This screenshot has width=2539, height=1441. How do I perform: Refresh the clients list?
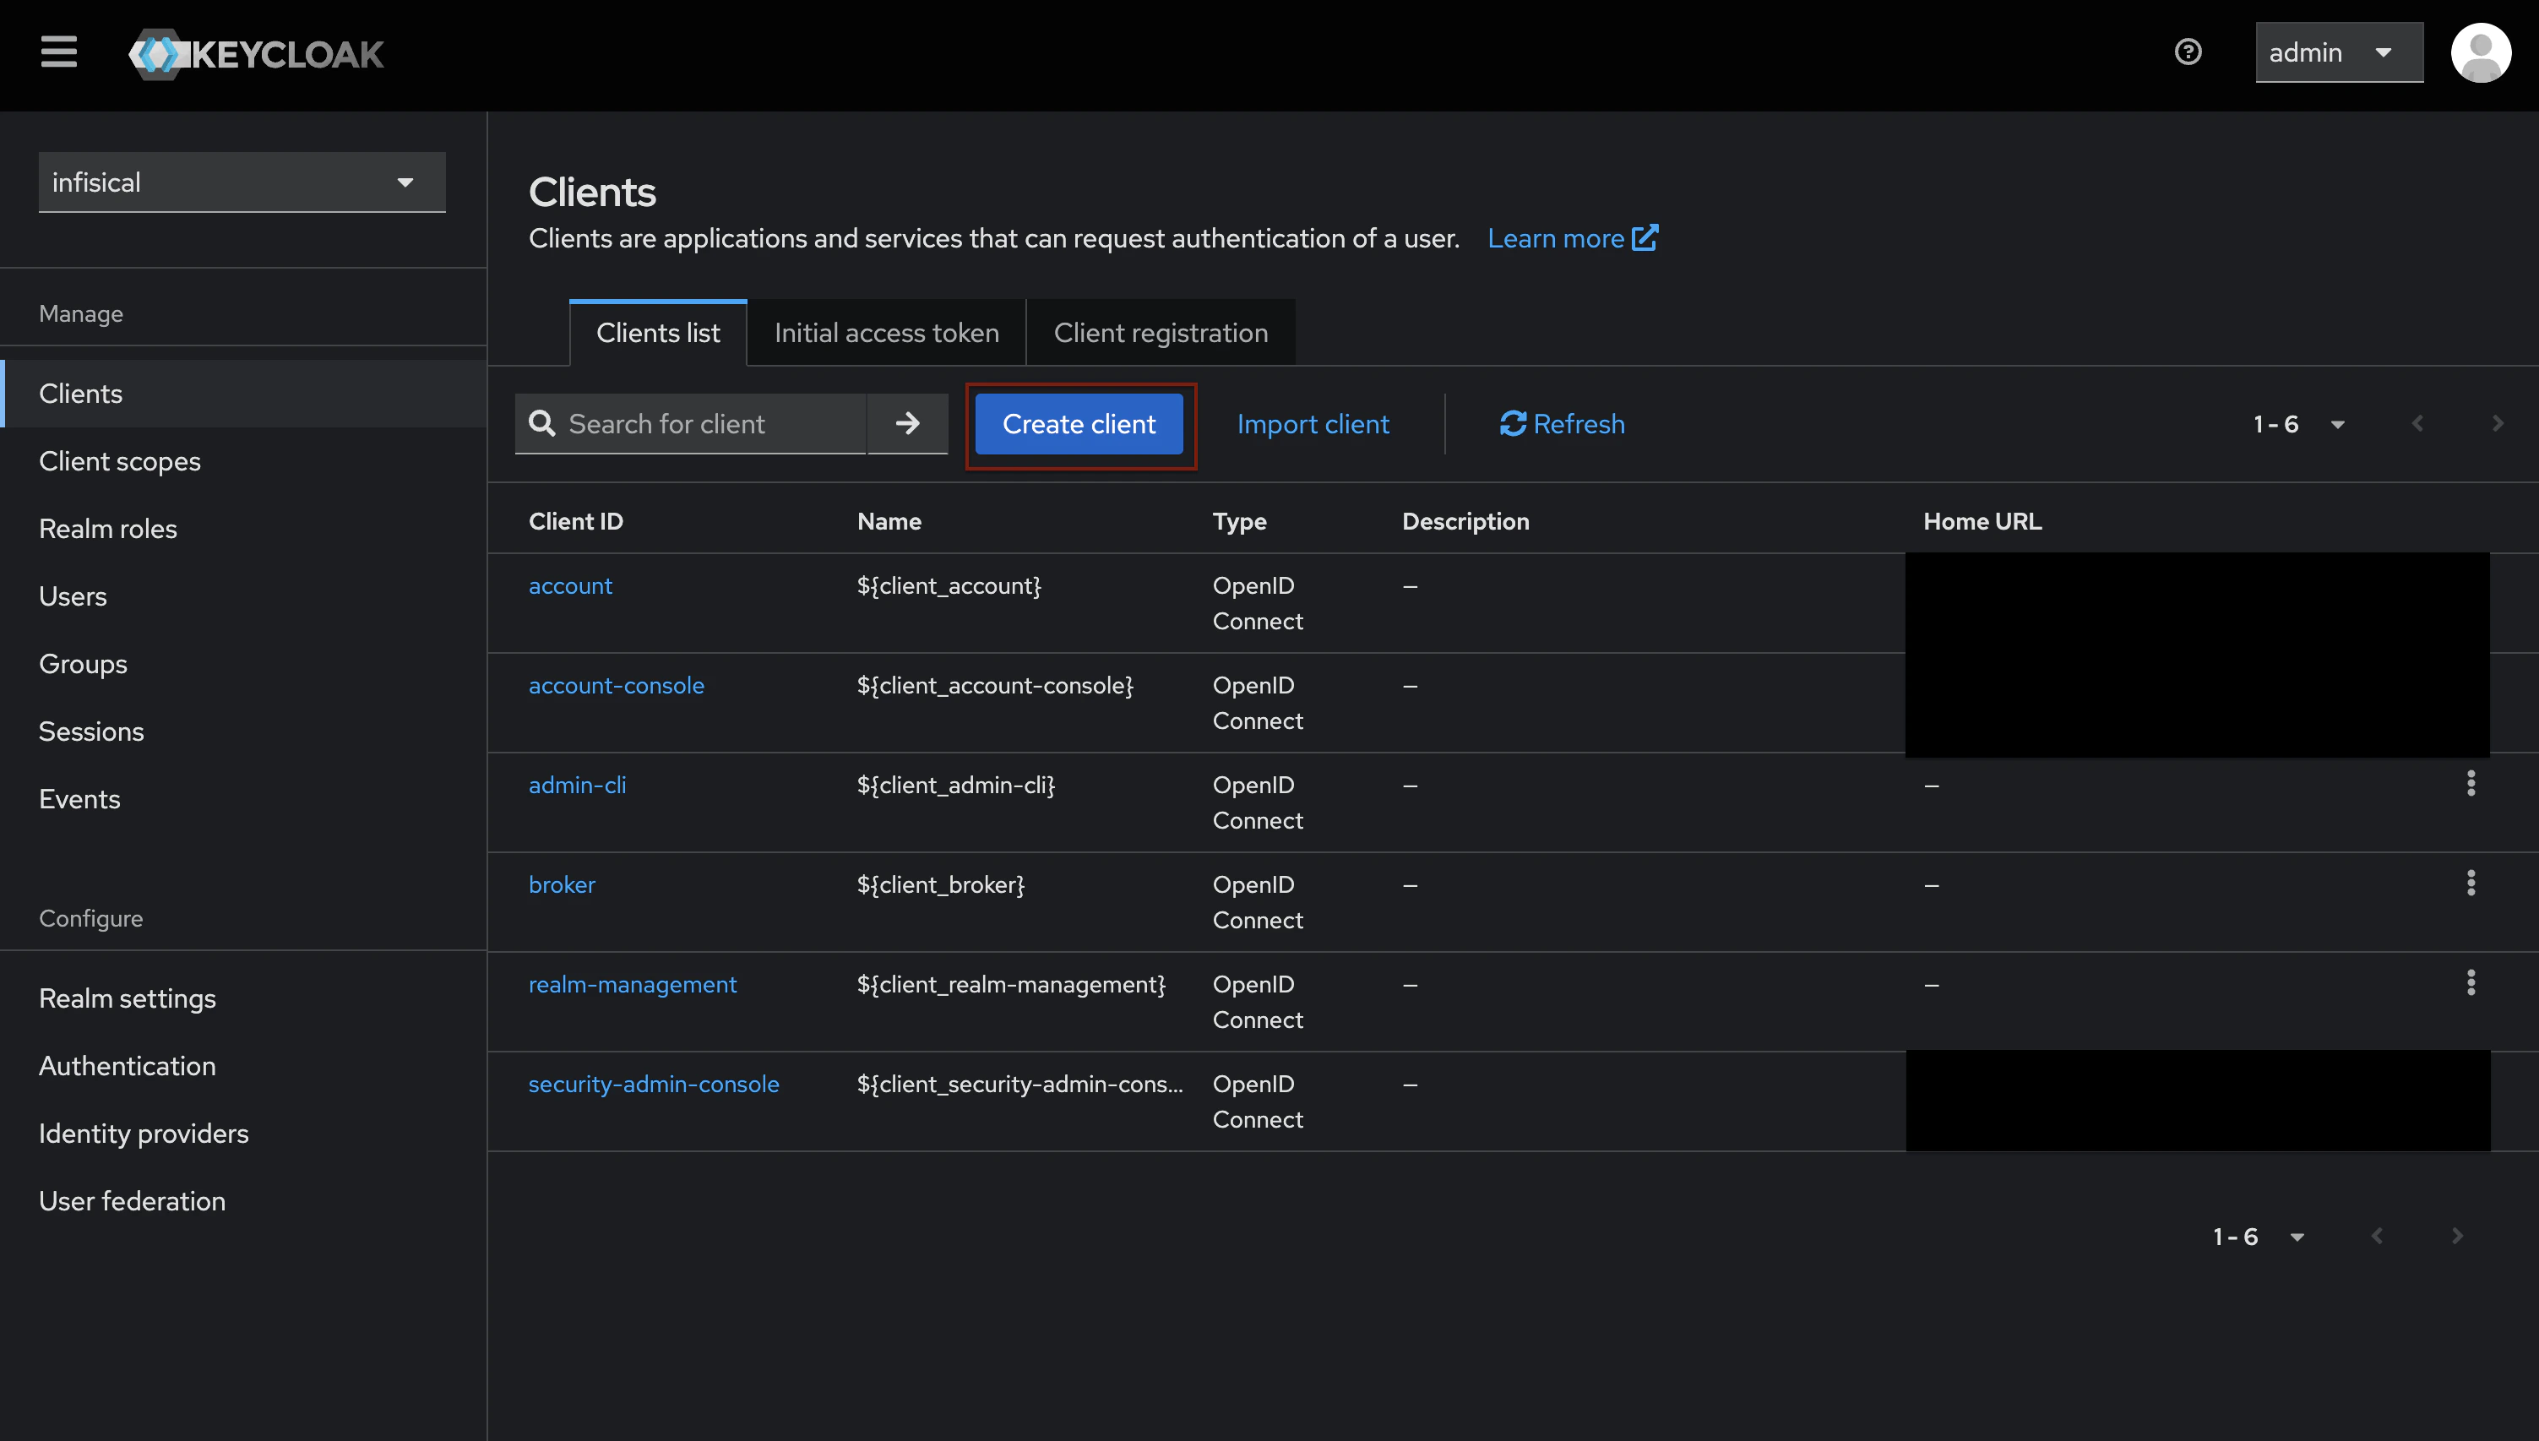pos(1563,425)
